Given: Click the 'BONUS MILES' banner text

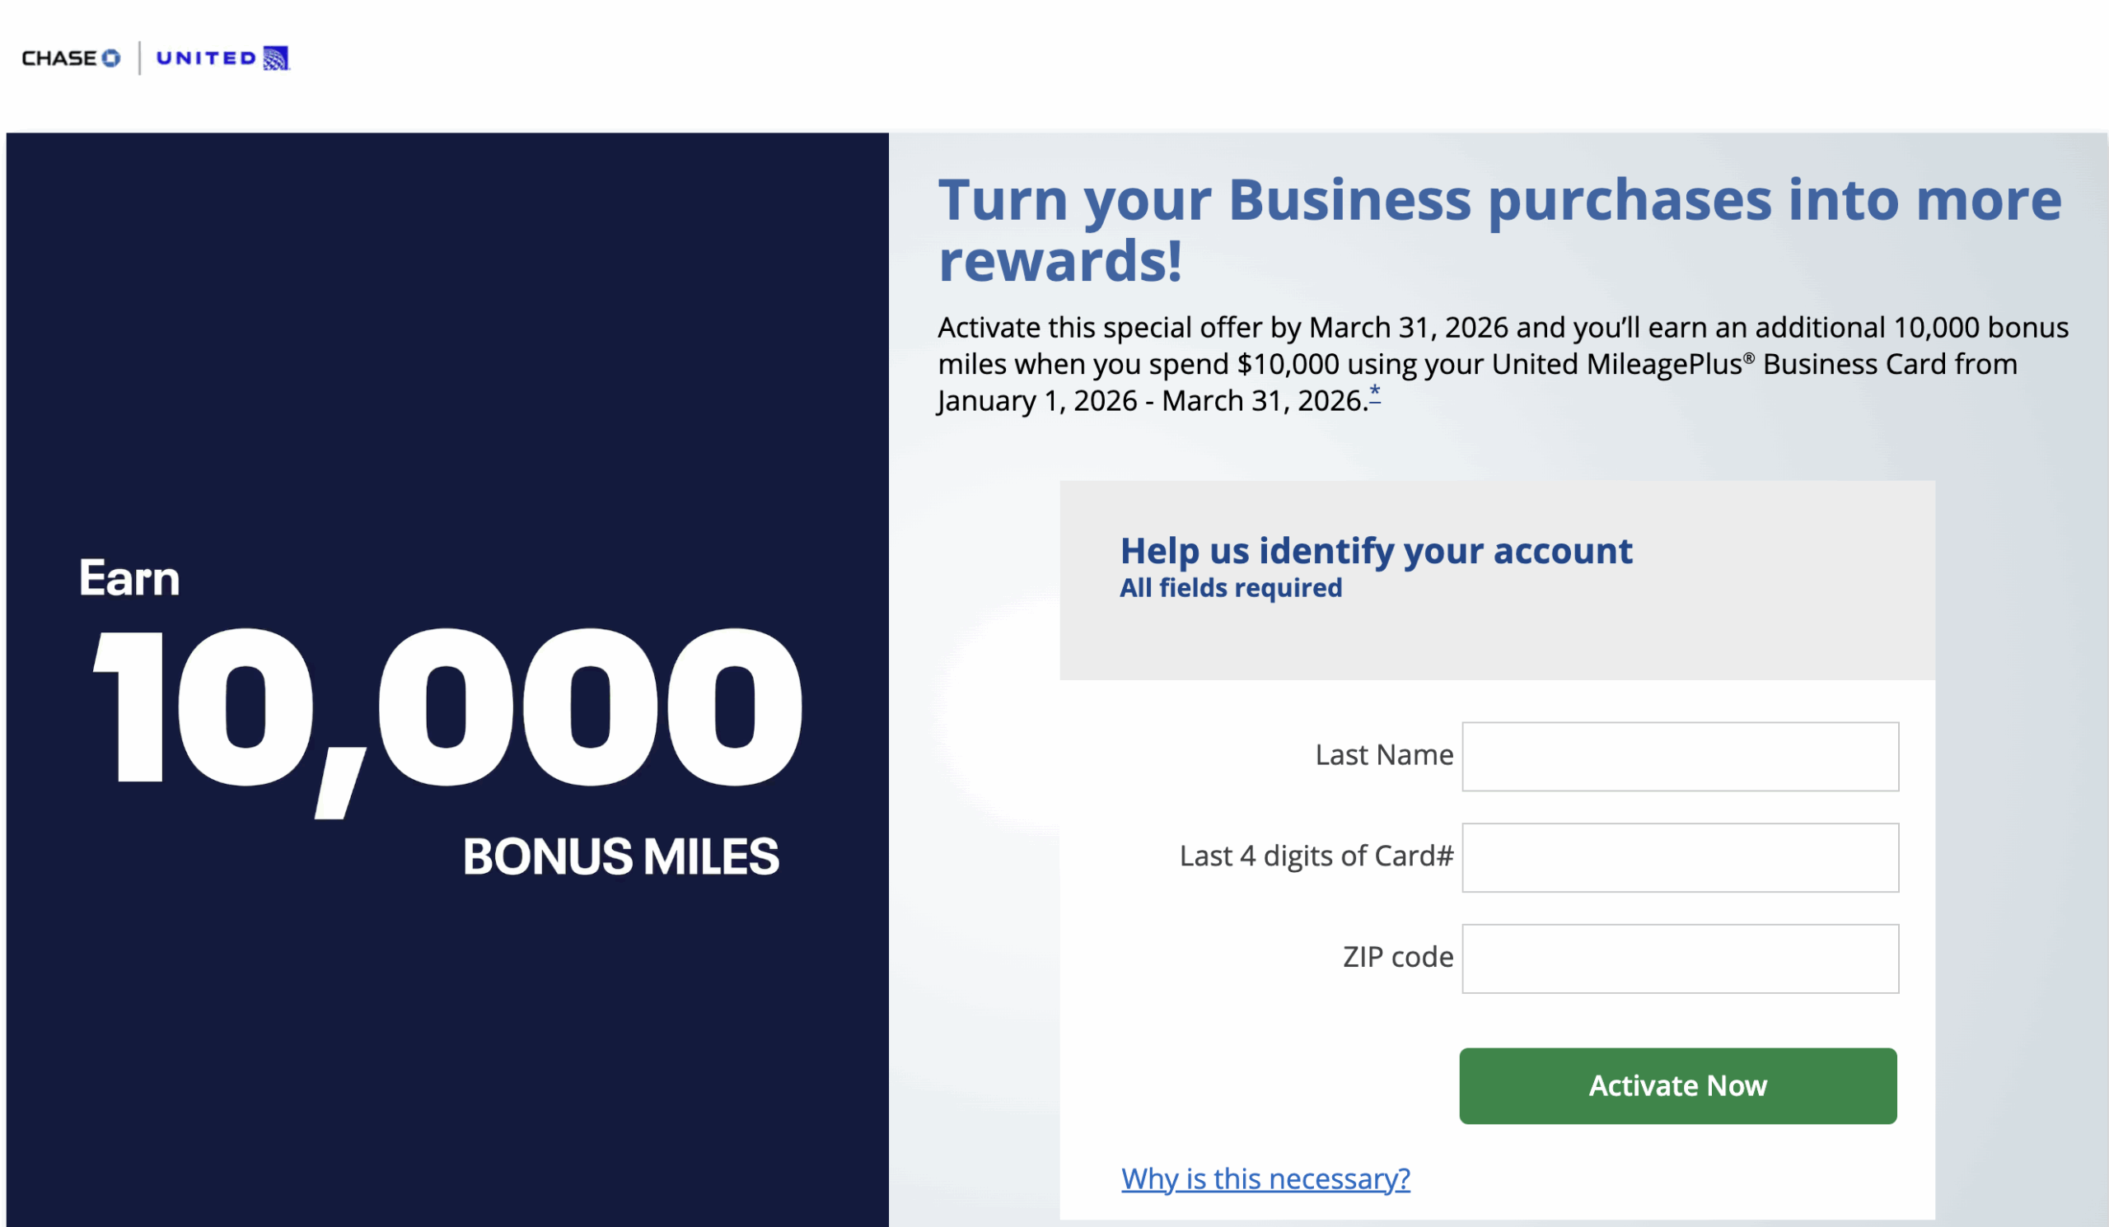Looking at the screenshot, I should [620, 857].
